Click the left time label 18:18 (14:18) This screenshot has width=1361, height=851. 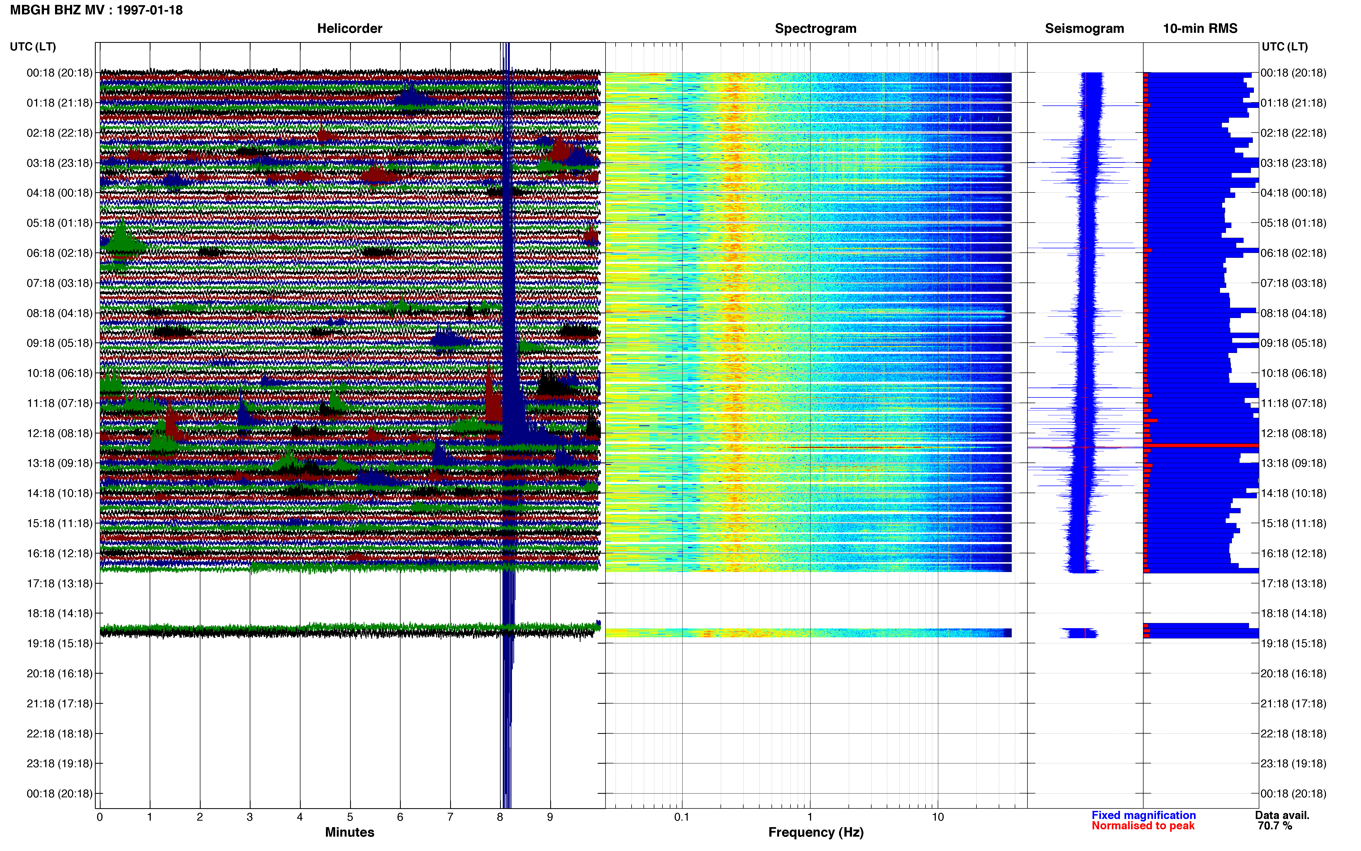click(60, 614)
